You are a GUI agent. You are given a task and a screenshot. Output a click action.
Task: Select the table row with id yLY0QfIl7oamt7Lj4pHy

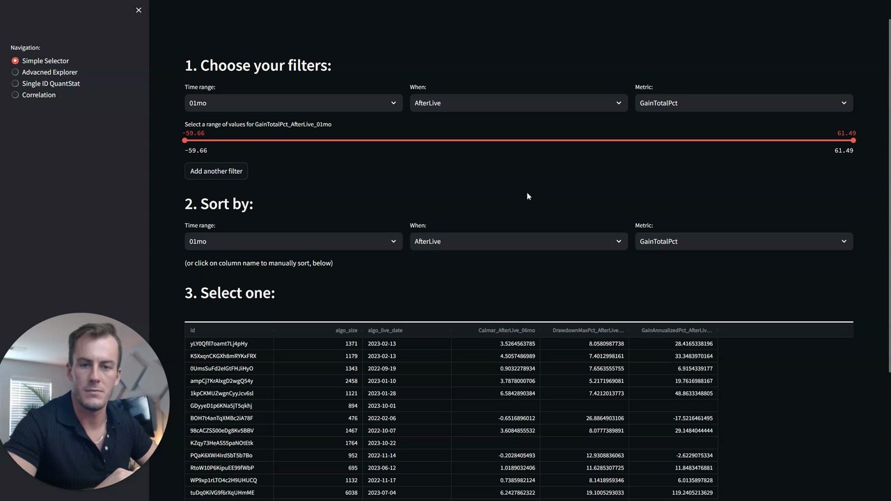pos(219,343)
